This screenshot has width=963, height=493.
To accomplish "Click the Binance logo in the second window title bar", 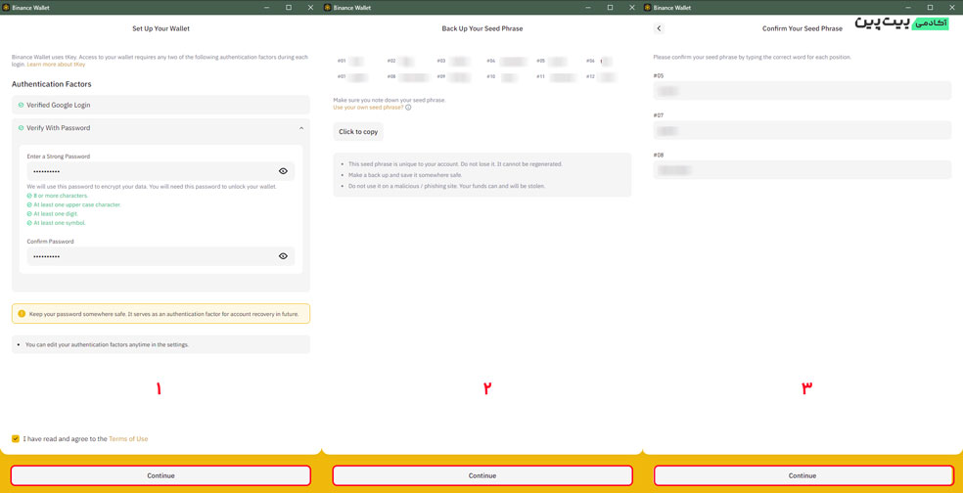I will [x=327, y=8].
